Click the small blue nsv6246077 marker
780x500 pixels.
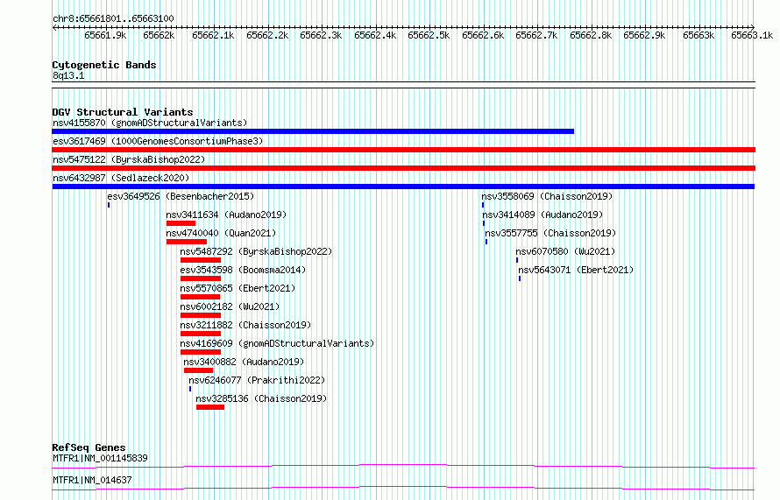190,389
